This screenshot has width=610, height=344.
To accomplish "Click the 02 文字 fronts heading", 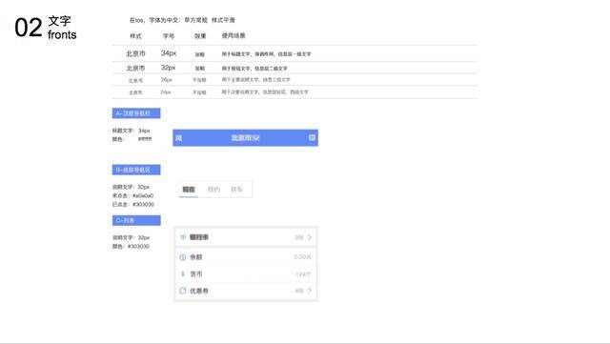I will [x=46, y=28].
